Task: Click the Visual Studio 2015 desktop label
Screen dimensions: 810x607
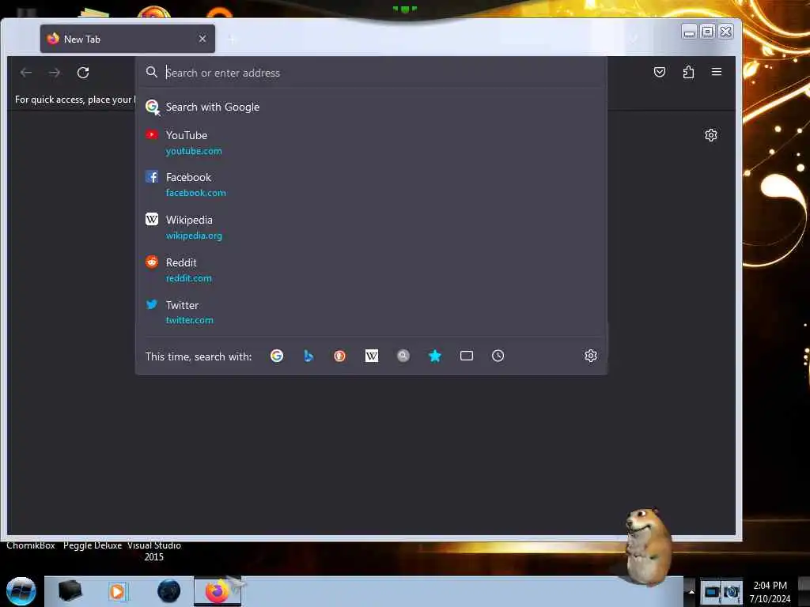Action: click(x=154, y=551)
